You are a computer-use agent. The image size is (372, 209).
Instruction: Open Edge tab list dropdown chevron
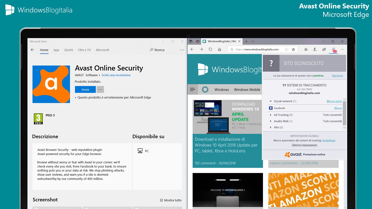tap(253, 42)
